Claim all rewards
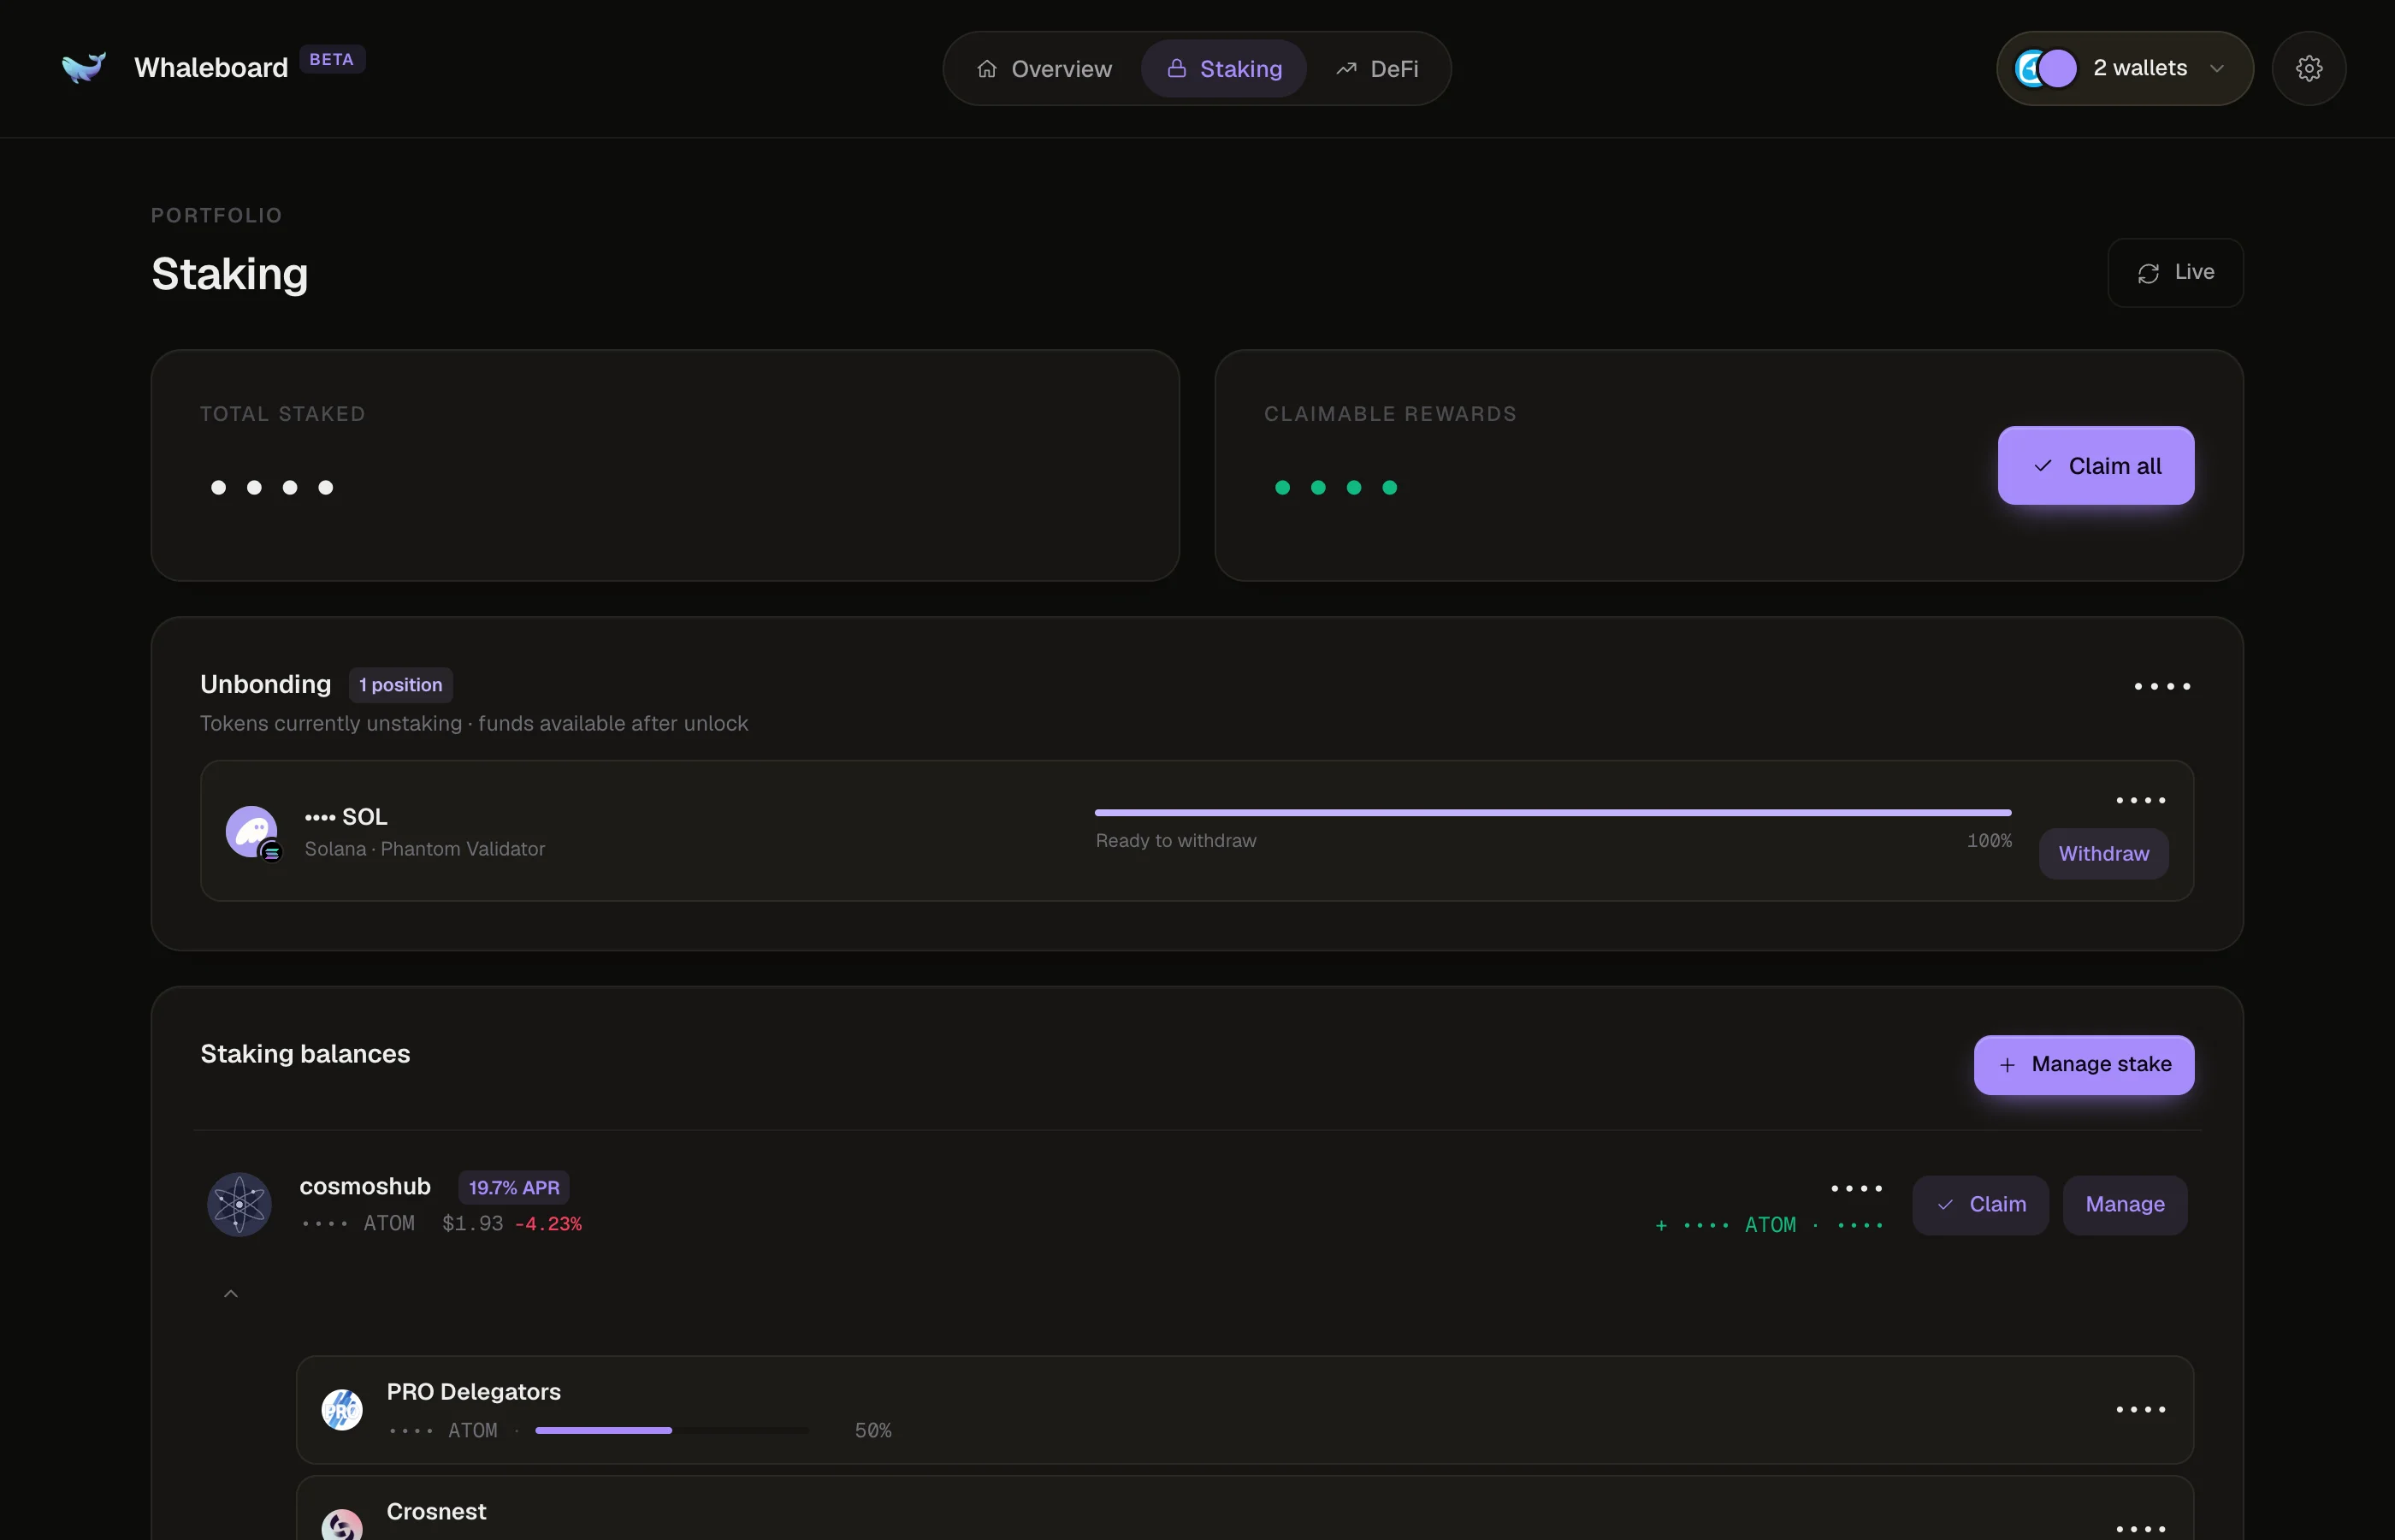The width and height of the screenshot is (2395, 1540). coord(2095,466)
